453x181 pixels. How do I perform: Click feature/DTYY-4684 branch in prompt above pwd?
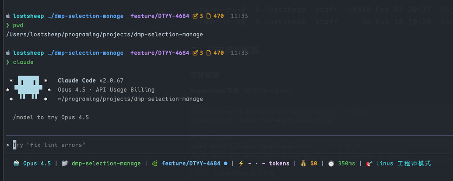[x=160, y=16]
